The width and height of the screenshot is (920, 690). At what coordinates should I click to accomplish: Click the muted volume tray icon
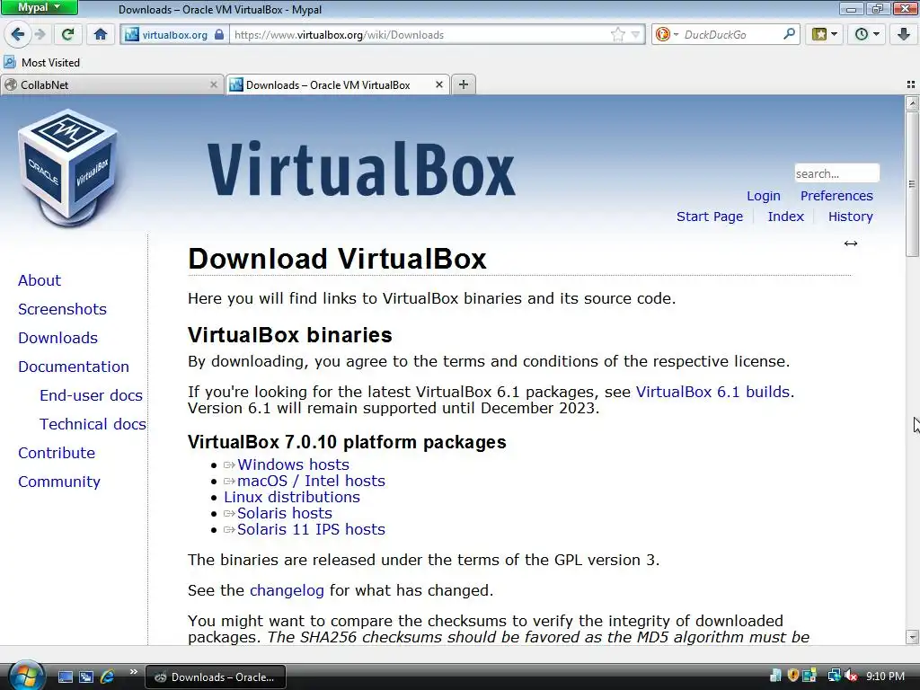[851, 676]
